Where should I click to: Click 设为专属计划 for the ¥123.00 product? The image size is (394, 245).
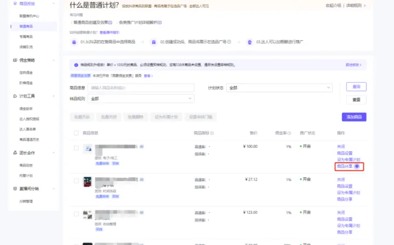point(349,226)
